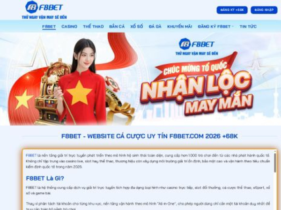The image size is (281, 210).
Task: Click the casino chip graphic in the banner
Action: [x=112, y=84]
